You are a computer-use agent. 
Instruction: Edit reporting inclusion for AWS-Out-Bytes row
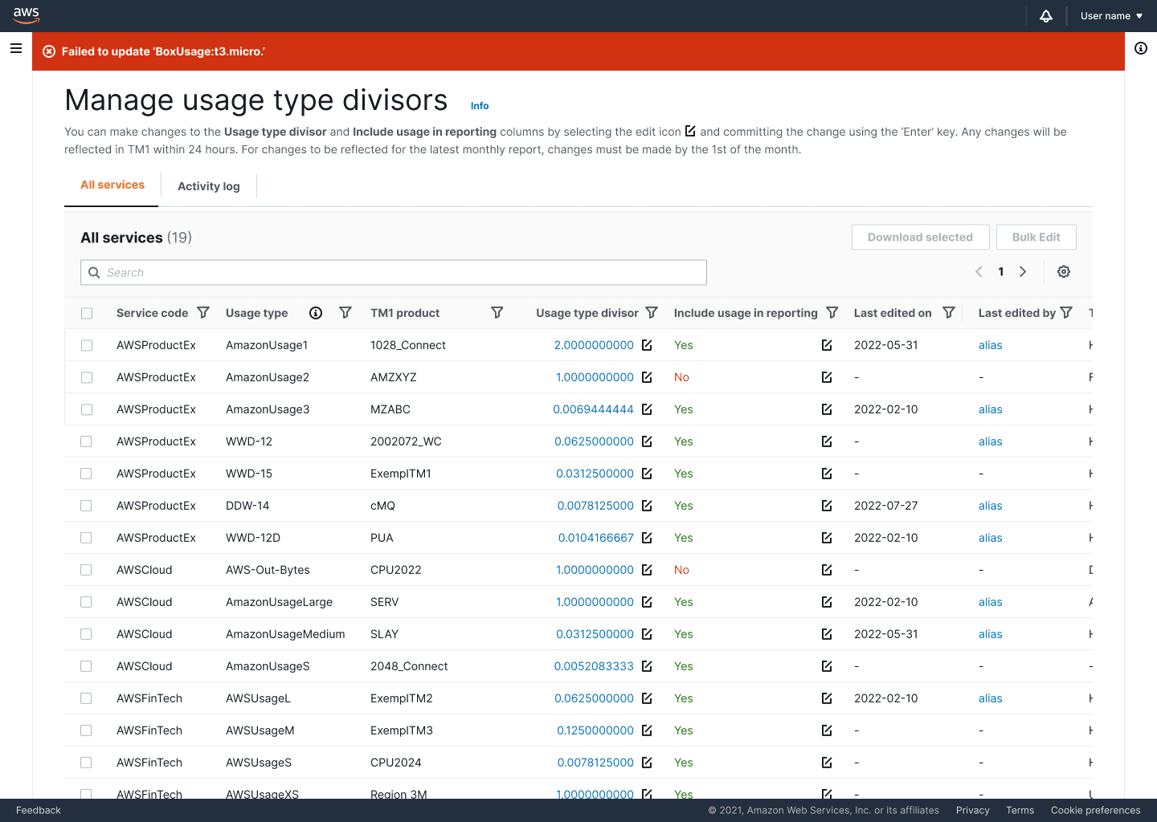pos(827,570)
